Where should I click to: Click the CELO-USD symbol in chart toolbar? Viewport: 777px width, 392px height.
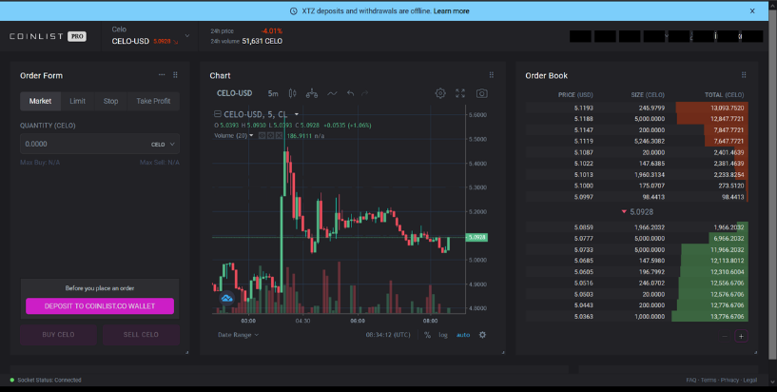(x=234, y=93)
